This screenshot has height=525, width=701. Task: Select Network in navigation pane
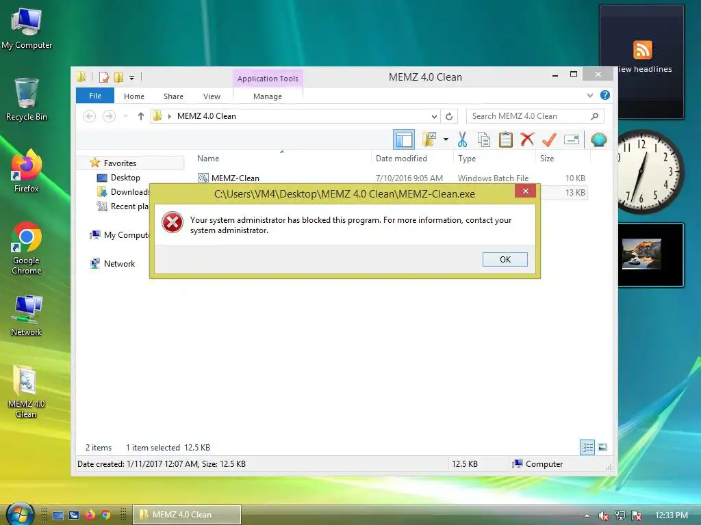[112, 264]
